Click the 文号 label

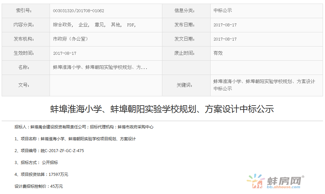click(23, 85)
